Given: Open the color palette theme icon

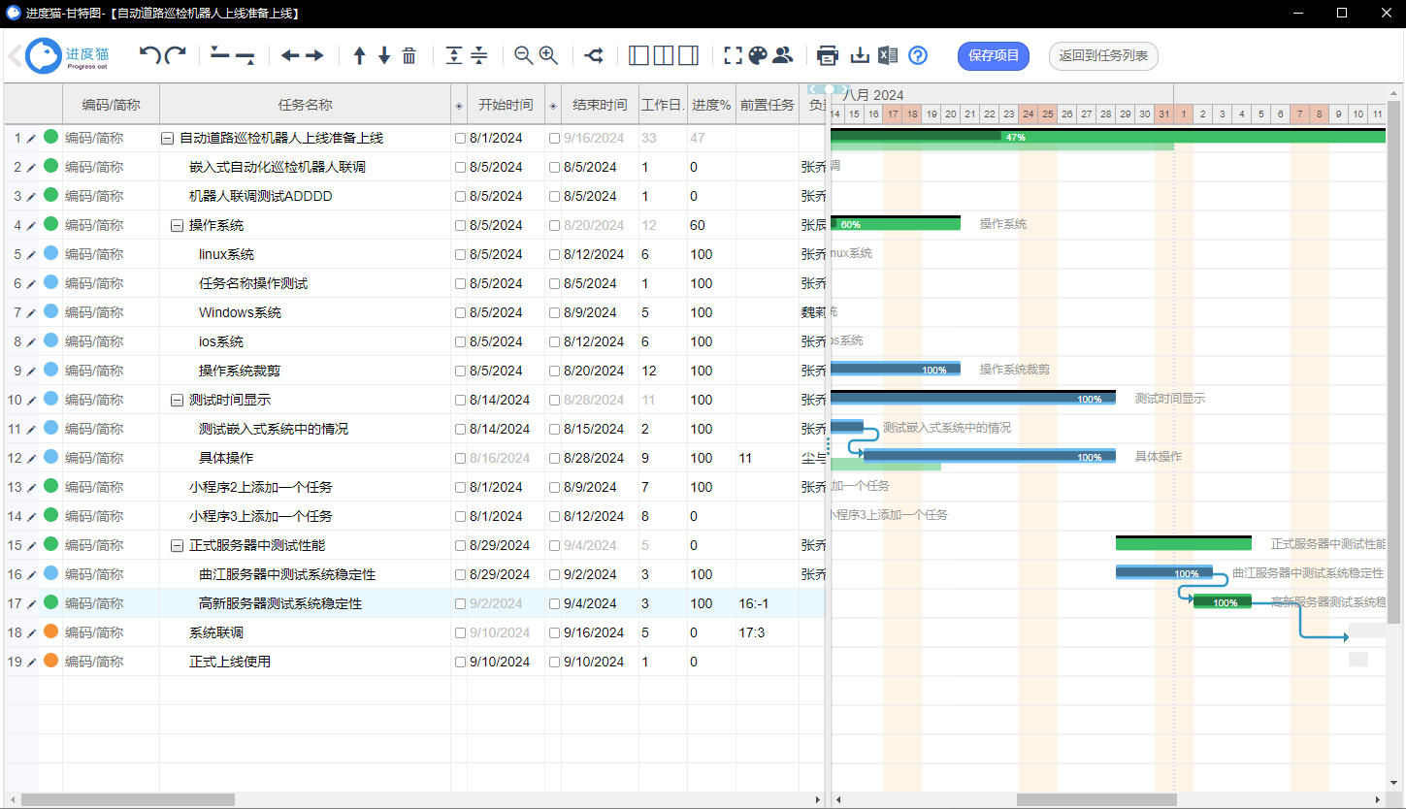Looking at the screenshot, I should pyautogui.click(x=758, y=55).
